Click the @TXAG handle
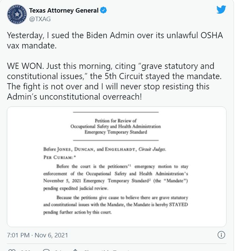 (x=40, y=19)
